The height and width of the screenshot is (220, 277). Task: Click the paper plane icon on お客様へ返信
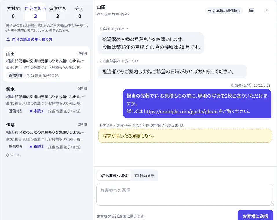coord(103,176)
